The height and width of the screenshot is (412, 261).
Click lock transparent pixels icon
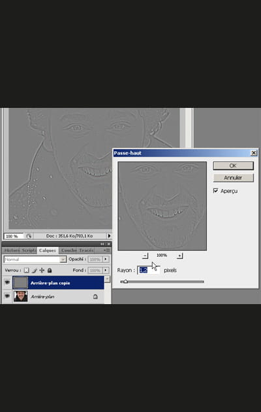coord(27,270)
